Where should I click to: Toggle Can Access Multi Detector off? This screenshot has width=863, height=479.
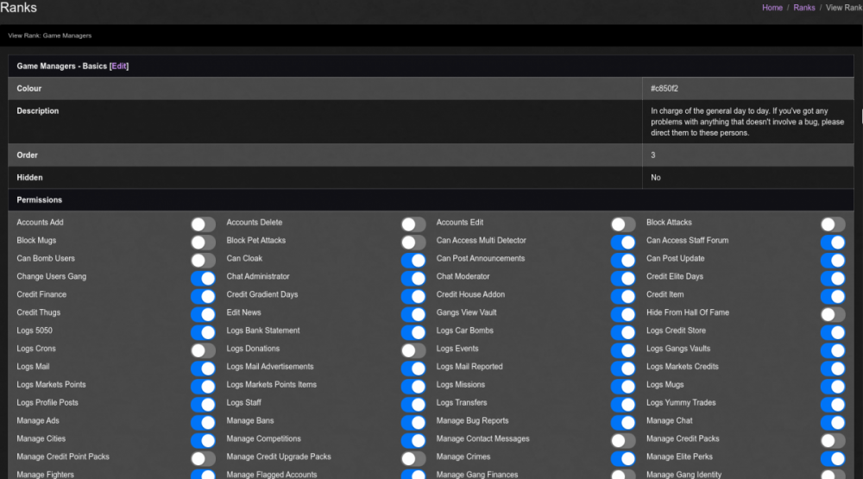[623, 242]
